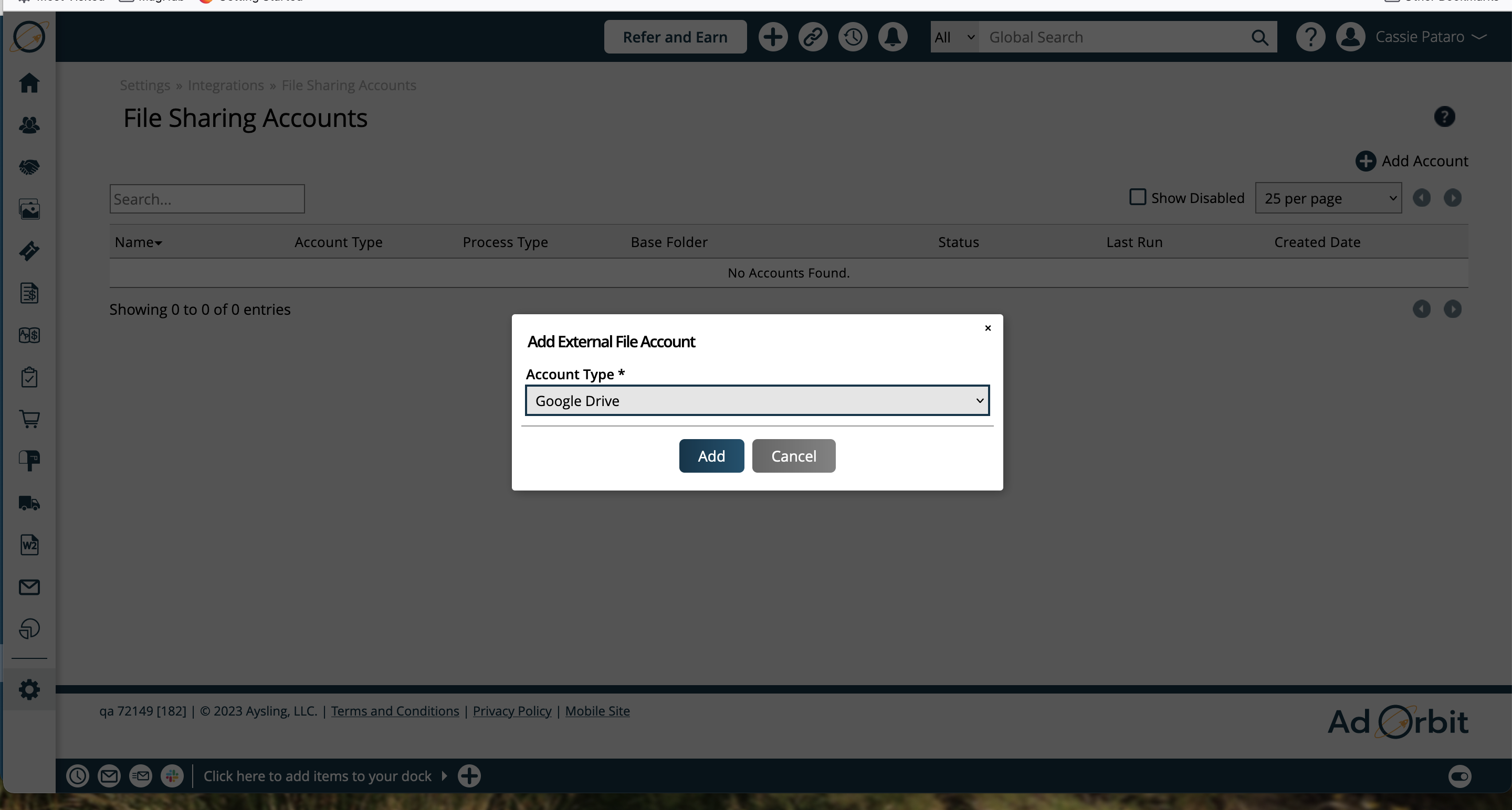The image size is (1512, 810).
Task: Open the settings gear icon in sidebar
Action: (29, 689)
